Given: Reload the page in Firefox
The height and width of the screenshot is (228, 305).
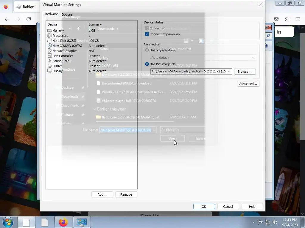Looking at the screenshot, I should tap(29, 19).
